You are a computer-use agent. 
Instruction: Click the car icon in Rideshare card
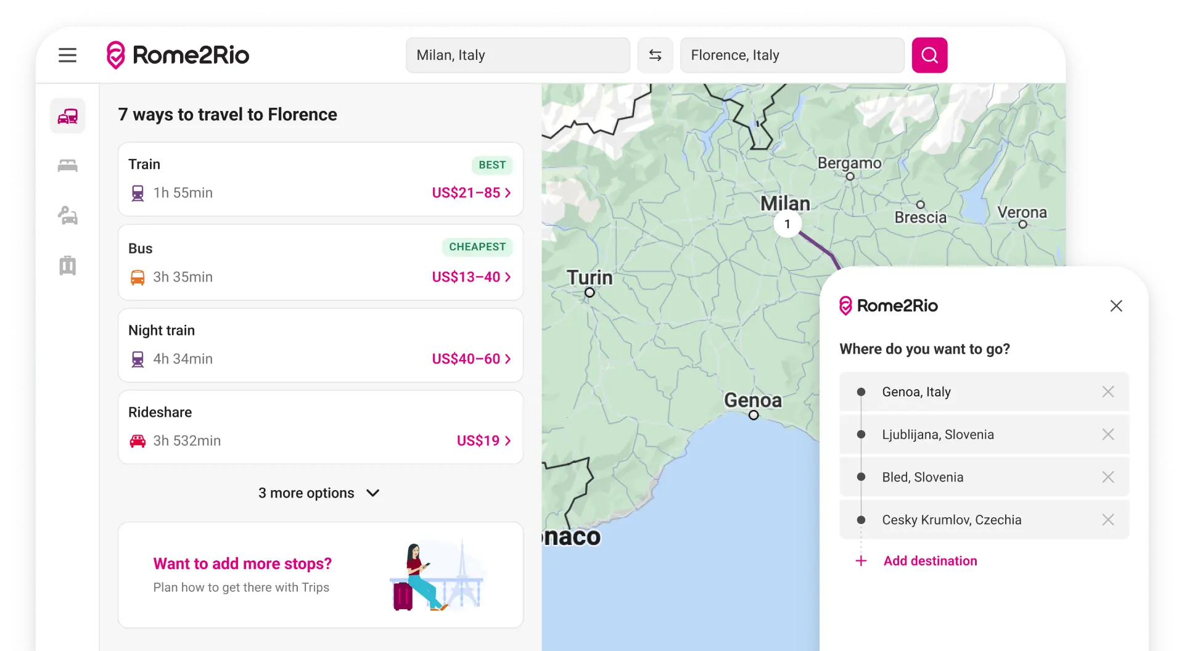(138, 441)
